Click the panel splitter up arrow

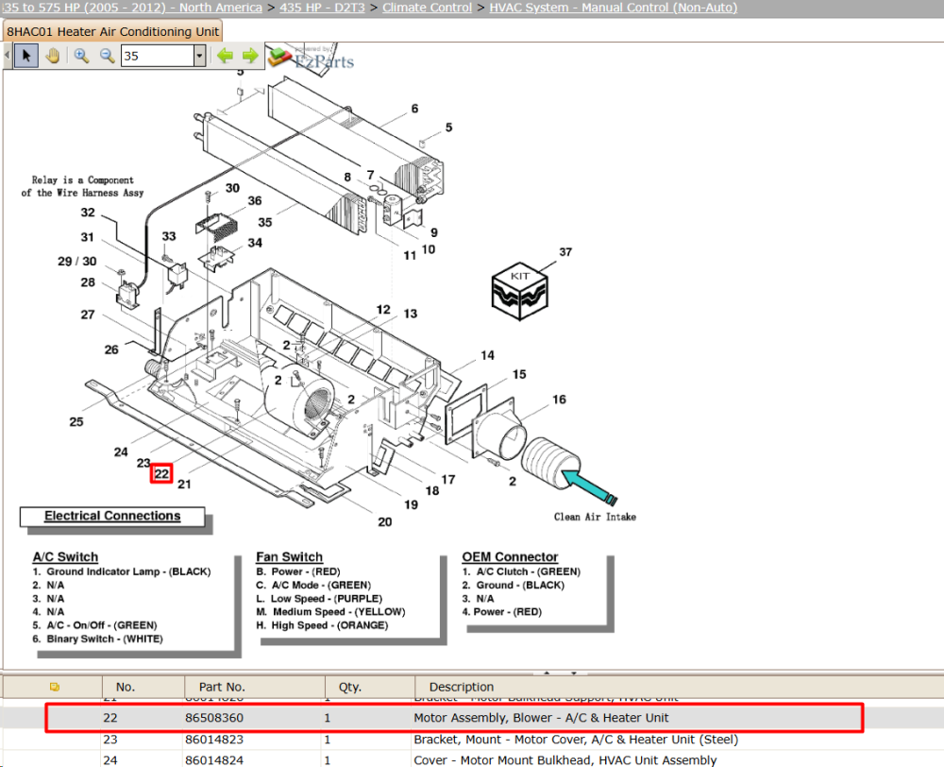(x=547, y=673)
